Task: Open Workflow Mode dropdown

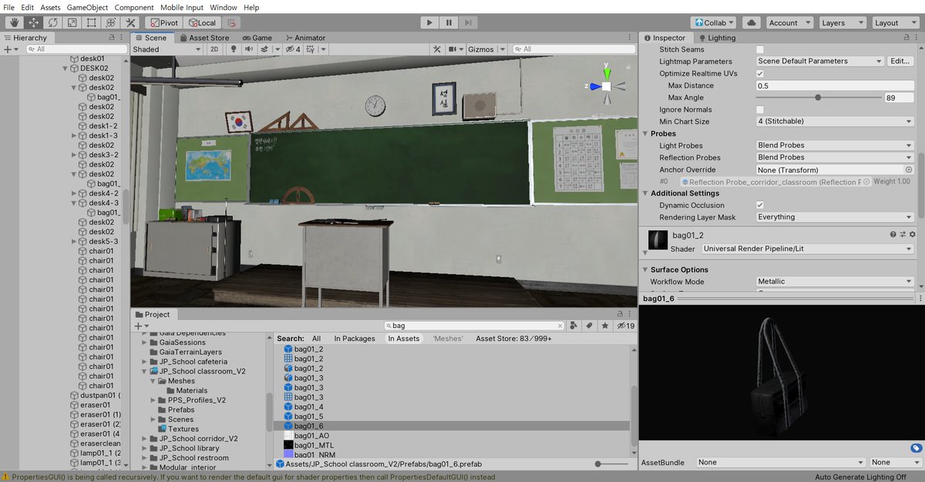Action: [835, 282]
